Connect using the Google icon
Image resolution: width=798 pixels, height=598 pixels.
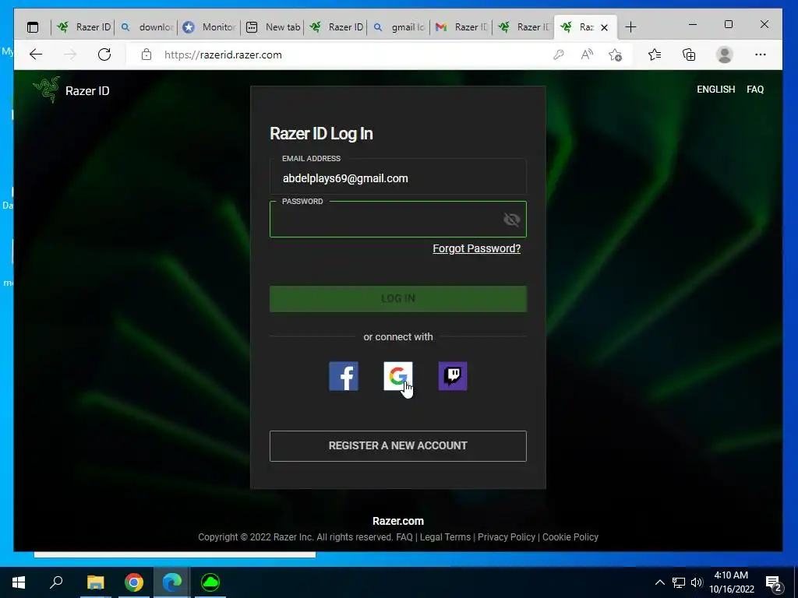coord(398,376)
